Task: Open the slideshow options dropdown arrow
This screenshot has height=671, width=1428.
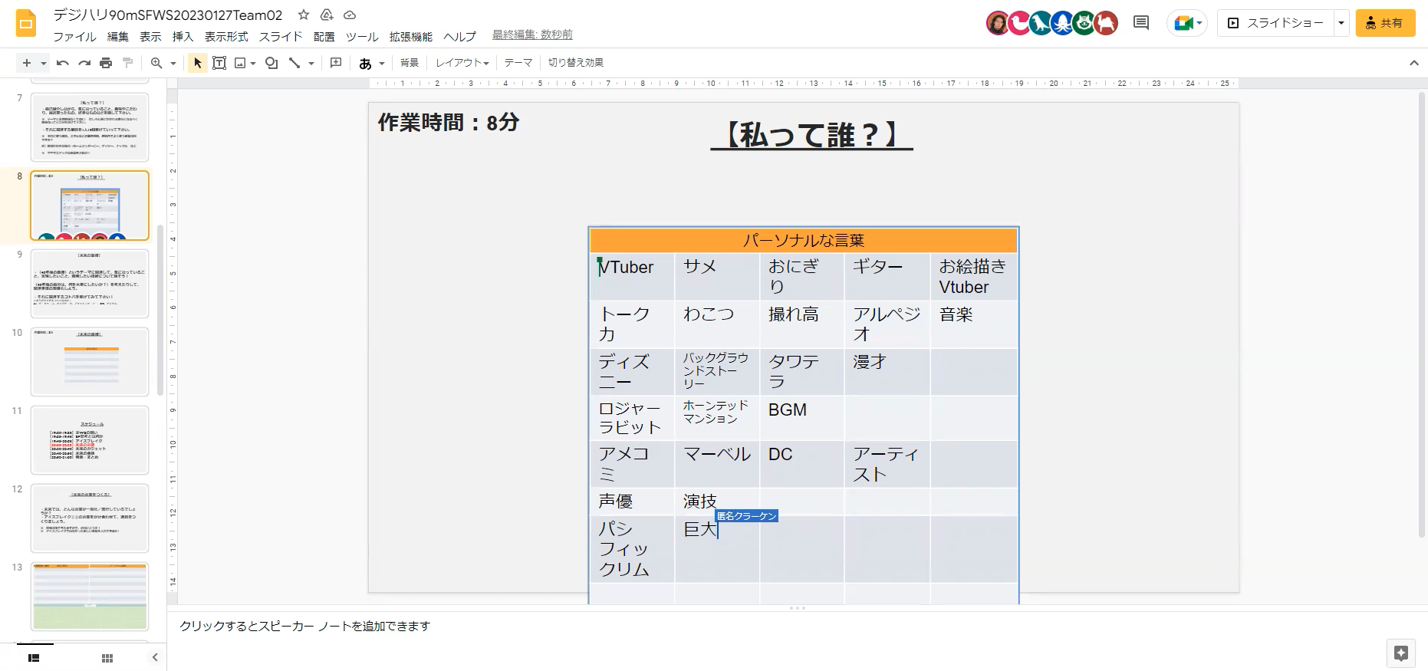Action: click(x=1341, y=23)
